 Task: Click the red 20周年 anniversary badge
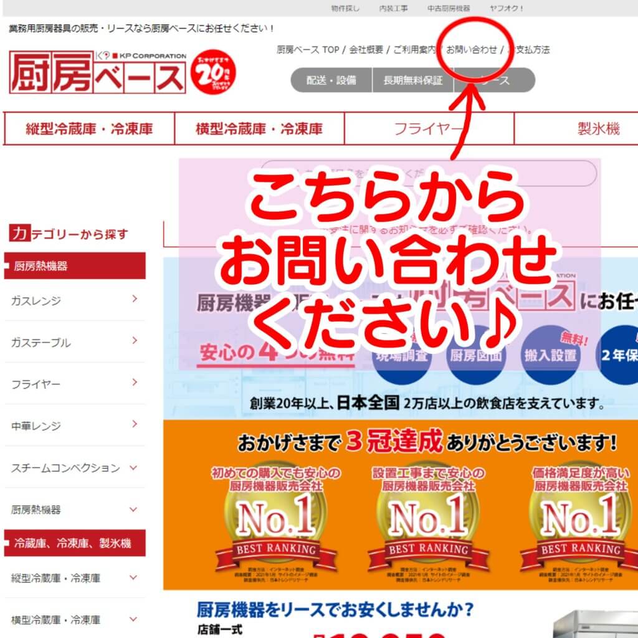point(213,72)
